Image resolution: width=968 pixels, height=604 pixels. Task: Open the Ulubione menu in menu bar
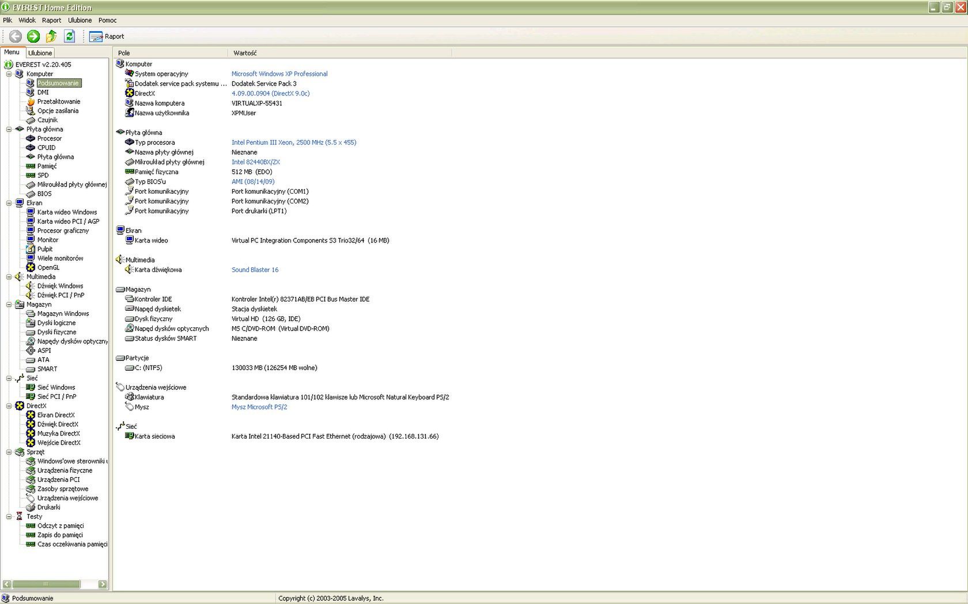click(80, 20)
